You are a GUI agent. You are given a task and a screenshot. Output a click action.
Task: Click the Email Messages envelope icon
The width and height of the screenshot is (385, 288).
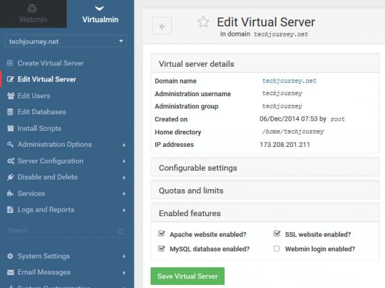pos(10,273)
